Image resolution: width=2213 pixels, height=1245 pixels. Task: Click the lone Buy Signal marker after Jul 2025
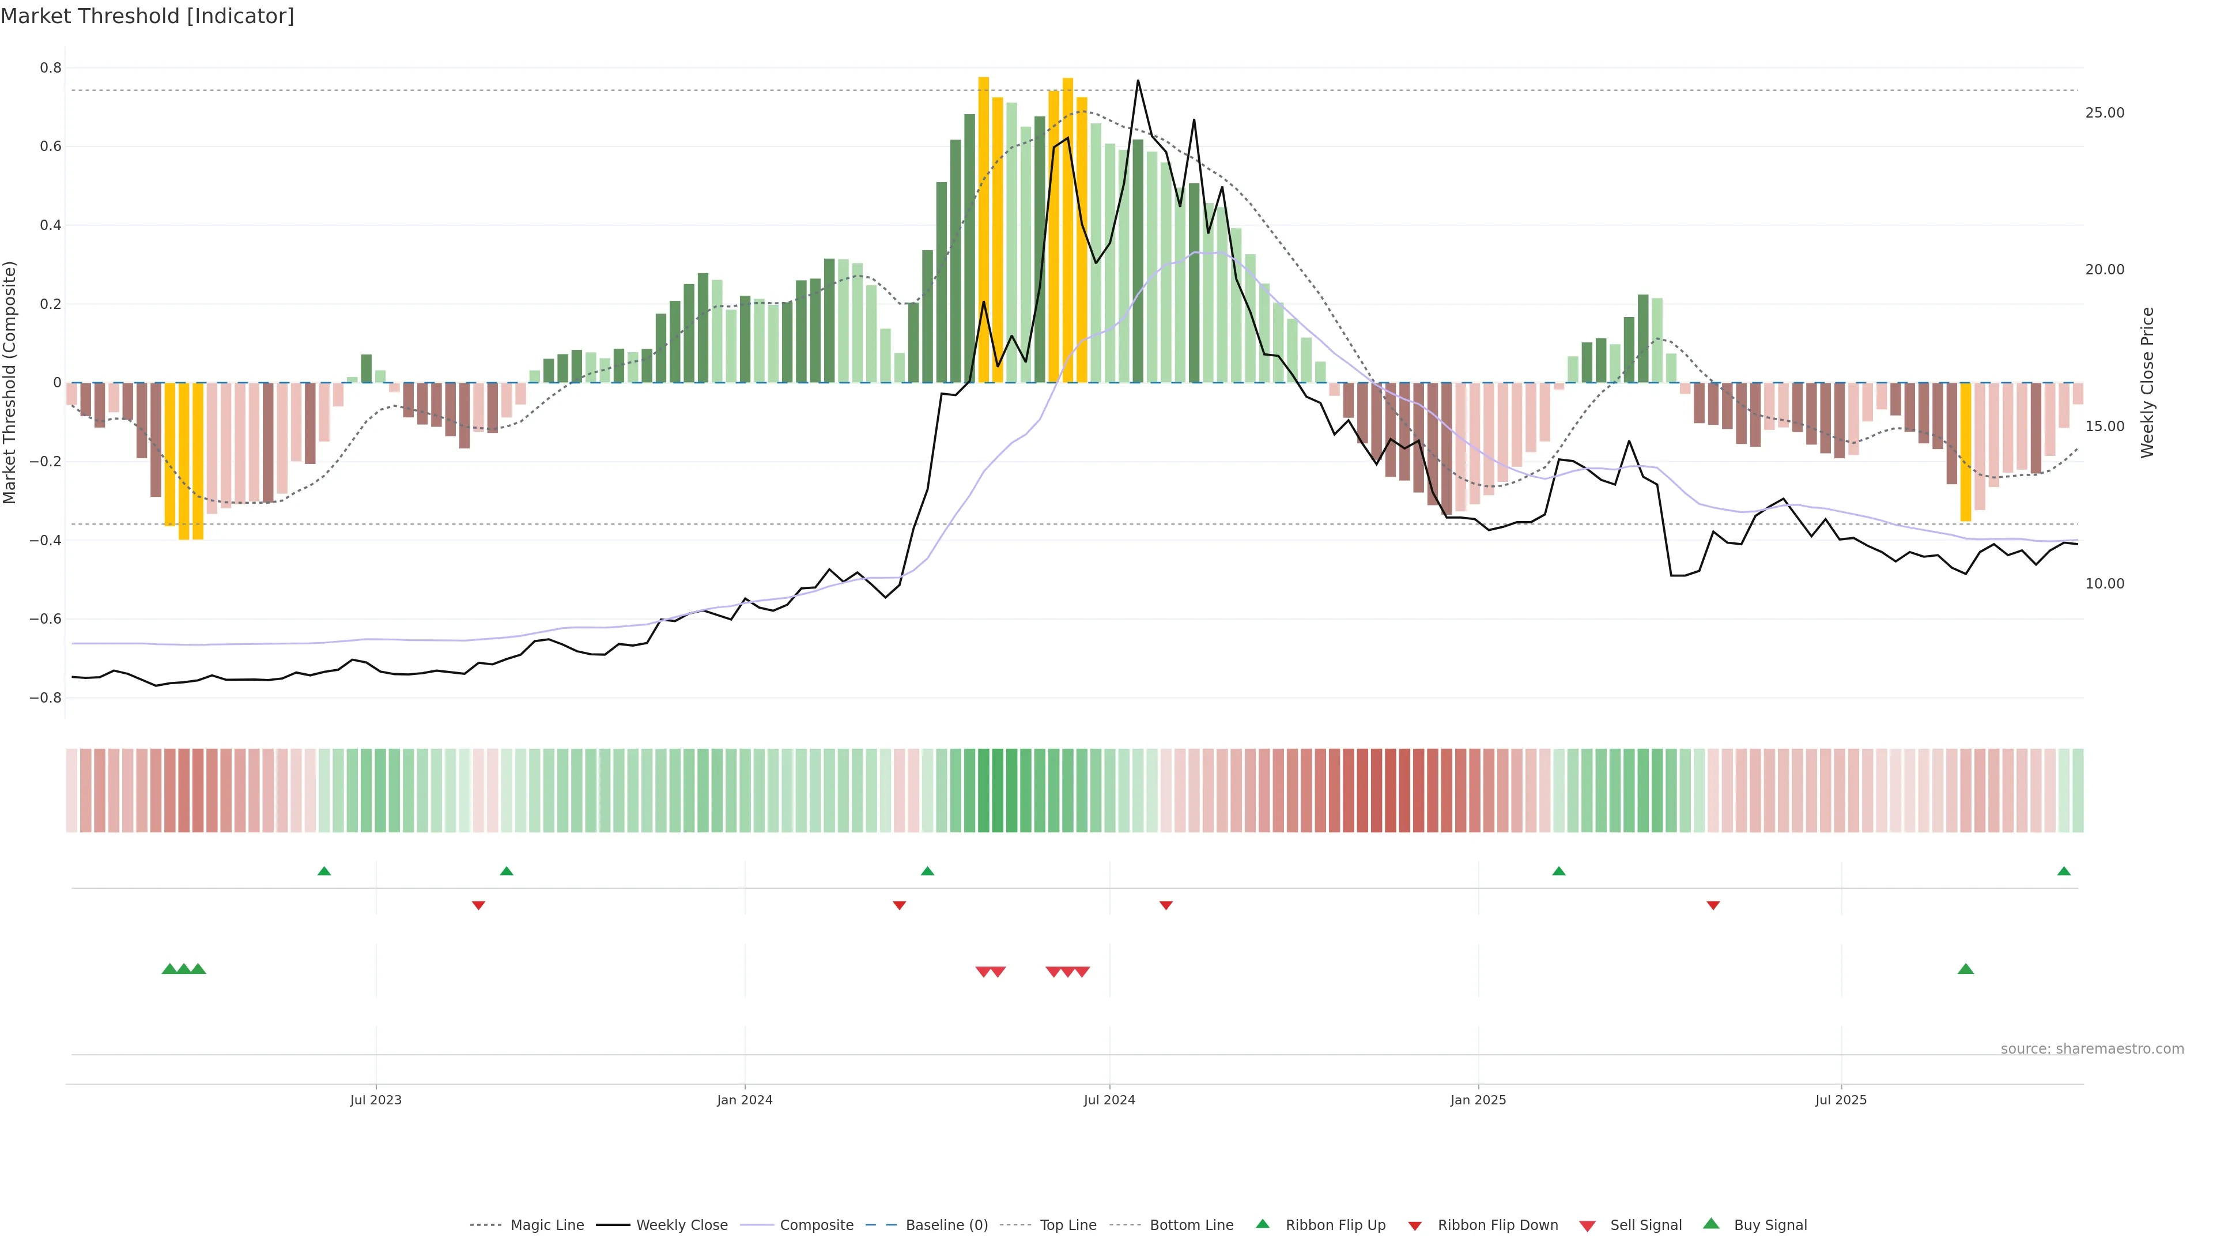coord(1966,969)
